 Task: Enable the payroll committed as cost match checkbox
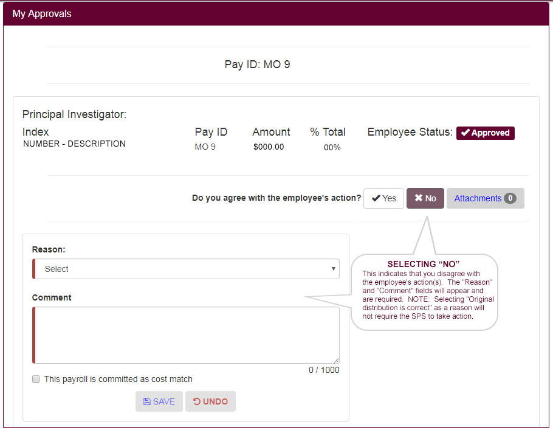click(x=35, y=378)
